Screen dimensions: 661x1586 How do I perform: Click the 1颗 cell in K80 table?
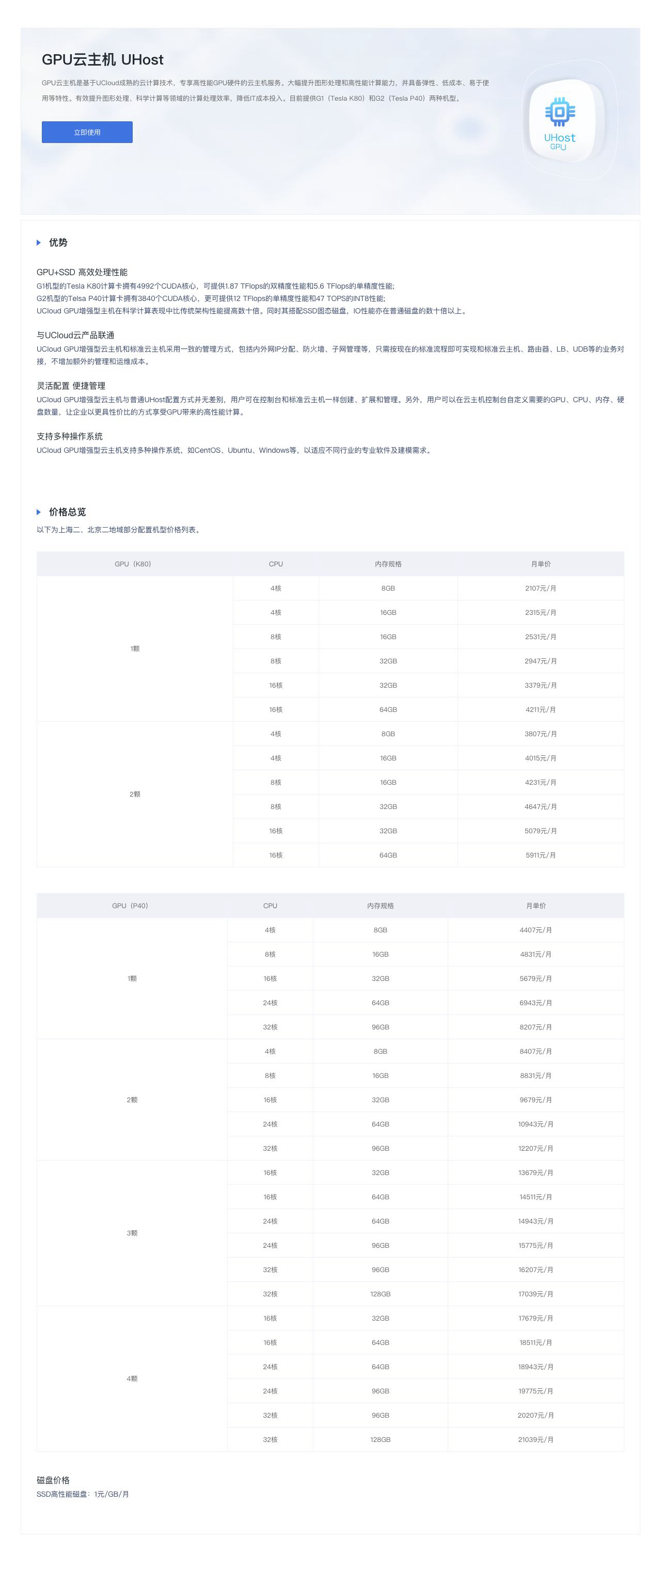click(x=135, y=649)
